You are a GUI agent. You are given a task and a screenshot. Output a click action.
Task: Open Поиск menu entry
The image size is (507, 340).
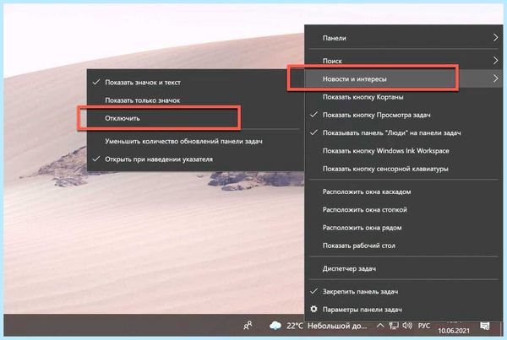point(404,61)
